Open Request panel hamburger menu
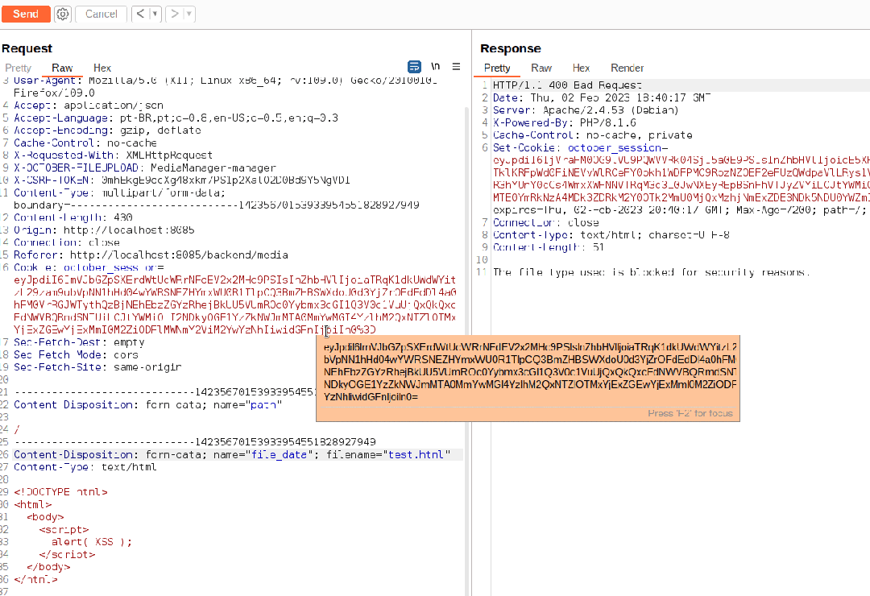Image resolution: width=870 pixels, height=596 pixels. click(456, 67)
